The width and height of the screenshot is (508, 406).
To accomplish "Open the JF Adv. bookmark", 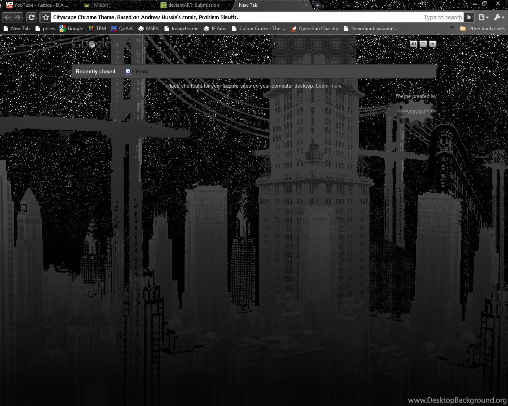I will tap(215, 29).
